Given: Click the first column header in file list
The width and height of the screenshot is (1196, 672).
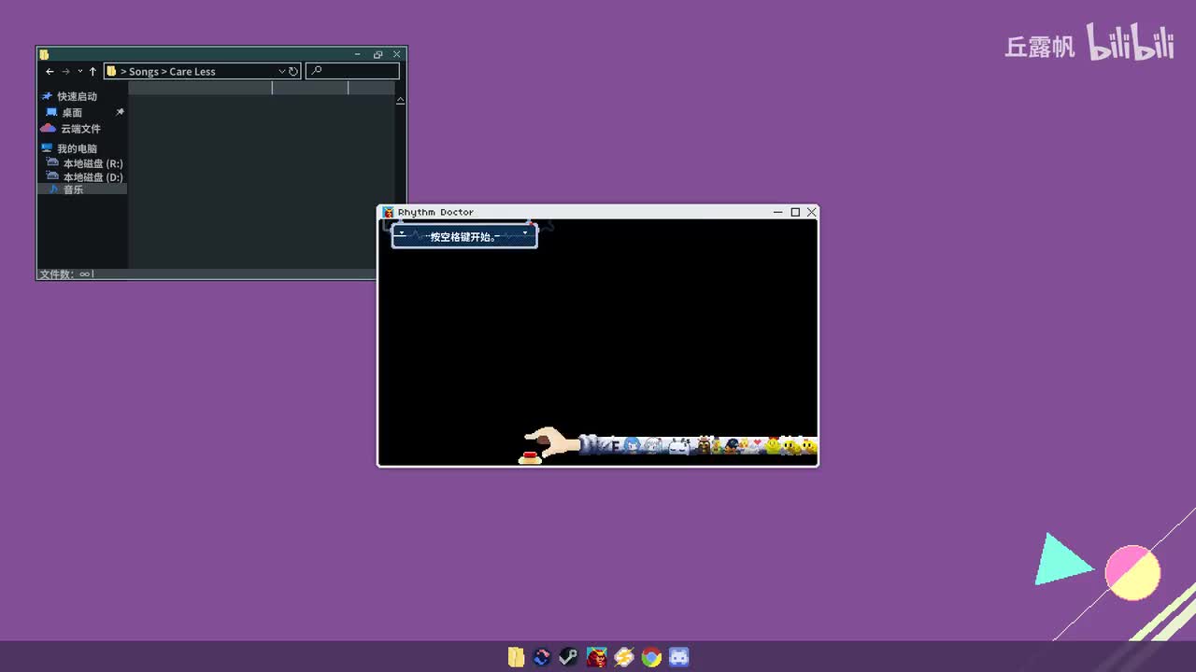Looking at the screenshot, I should click(x=200, y=88).
